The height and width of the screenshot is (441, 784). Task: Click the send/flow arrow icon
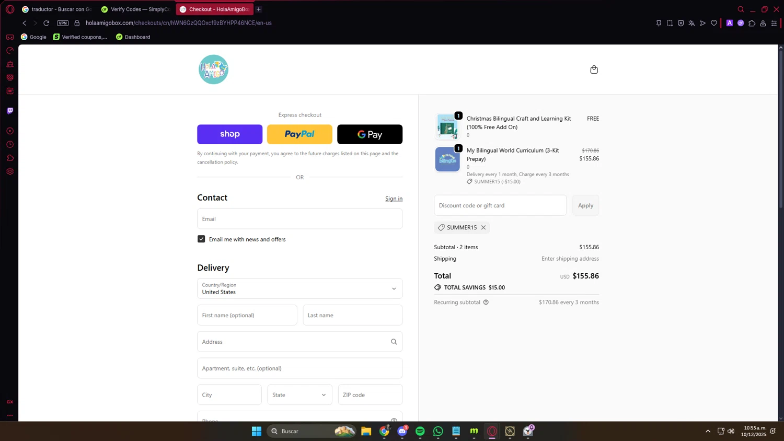703,23
